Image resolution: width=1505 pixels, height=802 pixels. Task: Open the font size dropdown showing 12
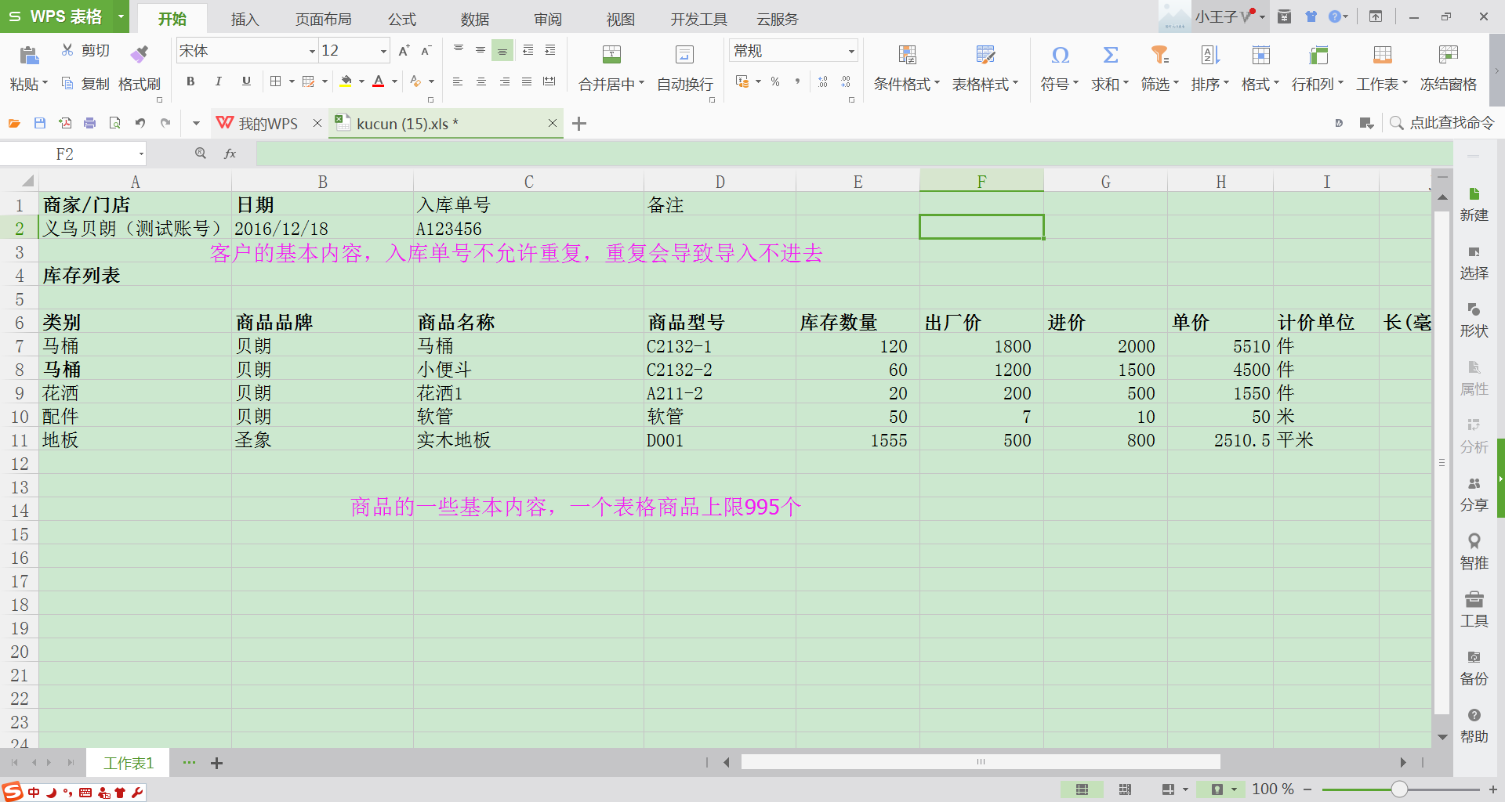383,51
